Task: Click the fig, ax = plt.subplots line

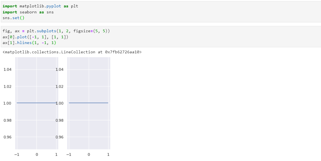Action: tap(57, 31)
